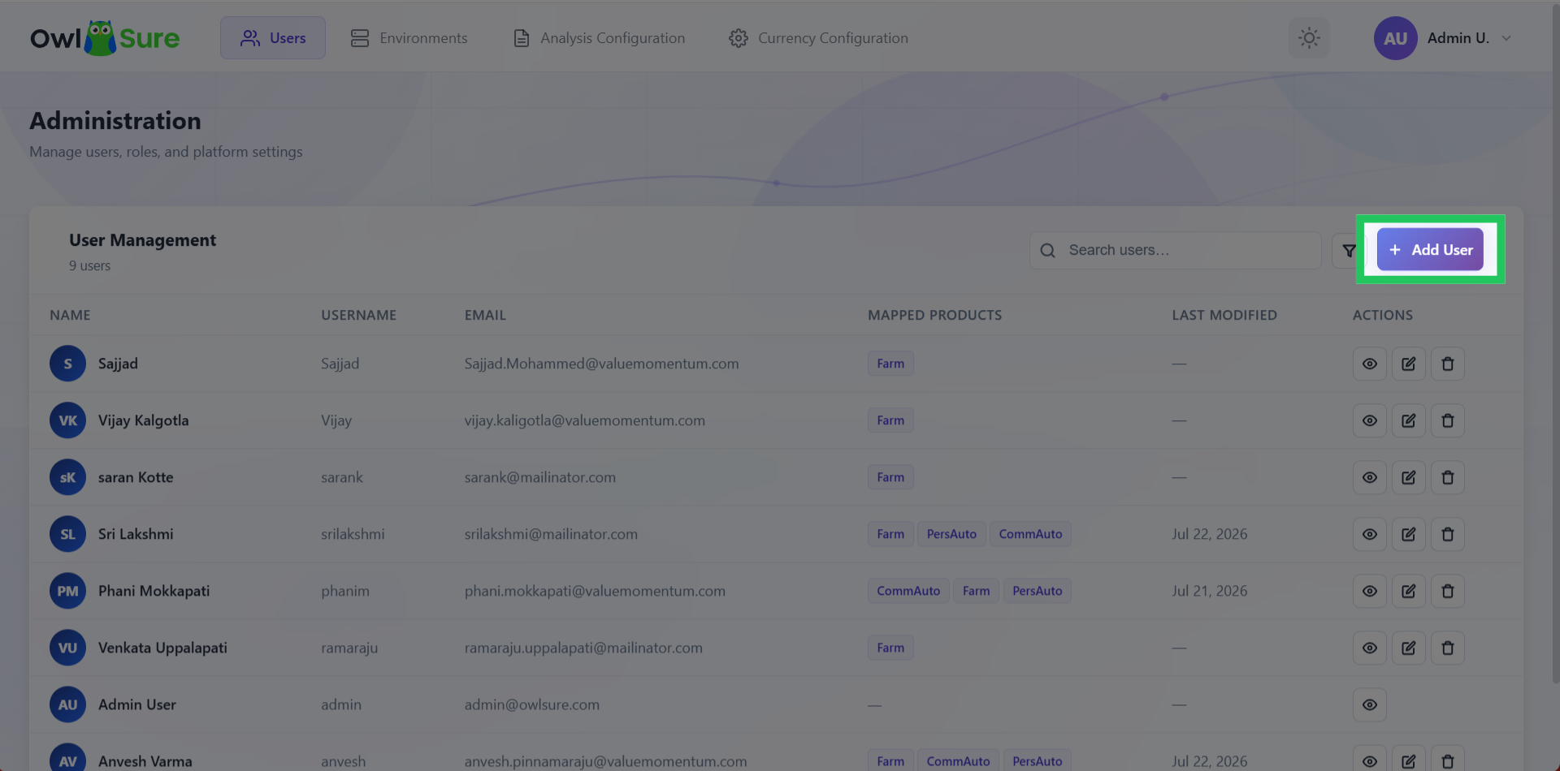Click the AU profile avatar in header
The image size is (1560, 771).
[1395, 38]
